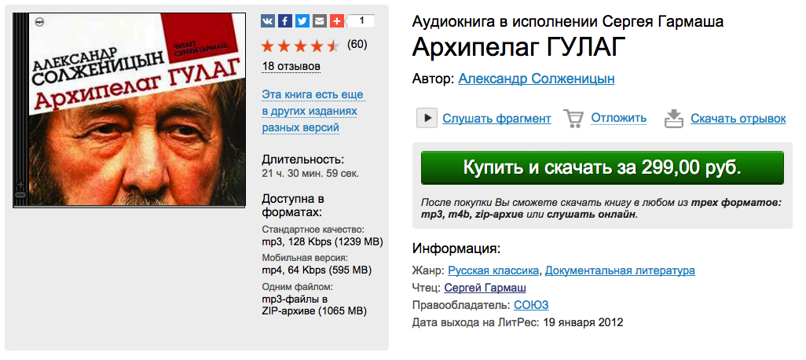Click the download tray icon
Image resolution: width=806 pixels, height=360 pixels.
click(673, 118)
